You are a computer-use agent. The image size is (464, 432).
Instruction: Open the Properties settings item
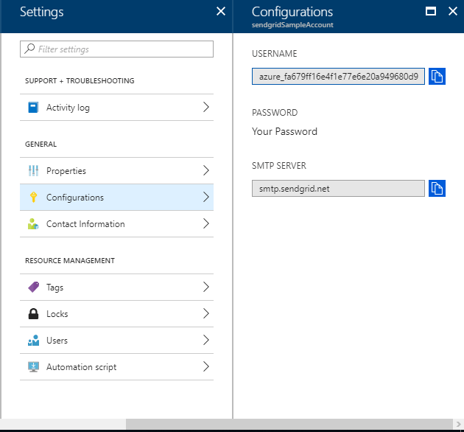click(116, 171)
